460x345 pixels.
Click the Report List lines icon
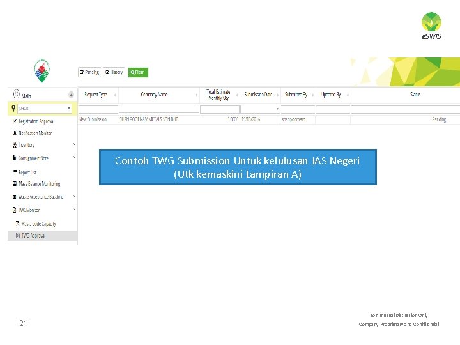(x=15, y=172)
